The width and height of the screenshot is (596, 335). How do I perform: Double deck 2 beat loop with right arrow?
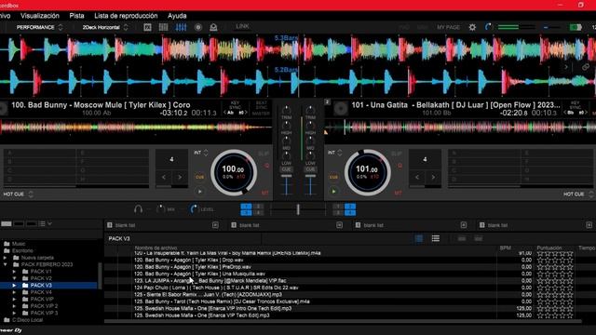[433, 177]
